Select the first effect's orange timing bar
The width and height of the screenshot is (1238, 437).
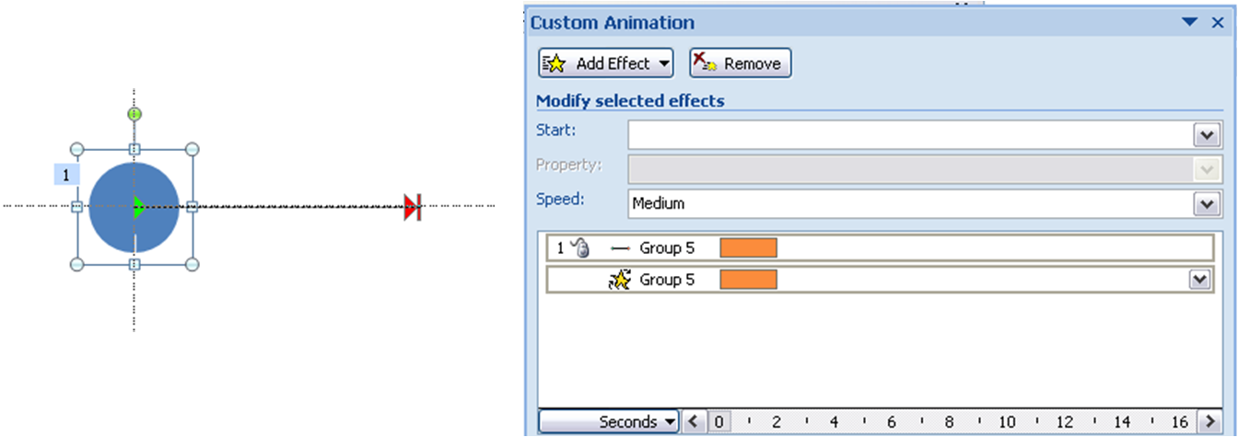tap(748, 247)
